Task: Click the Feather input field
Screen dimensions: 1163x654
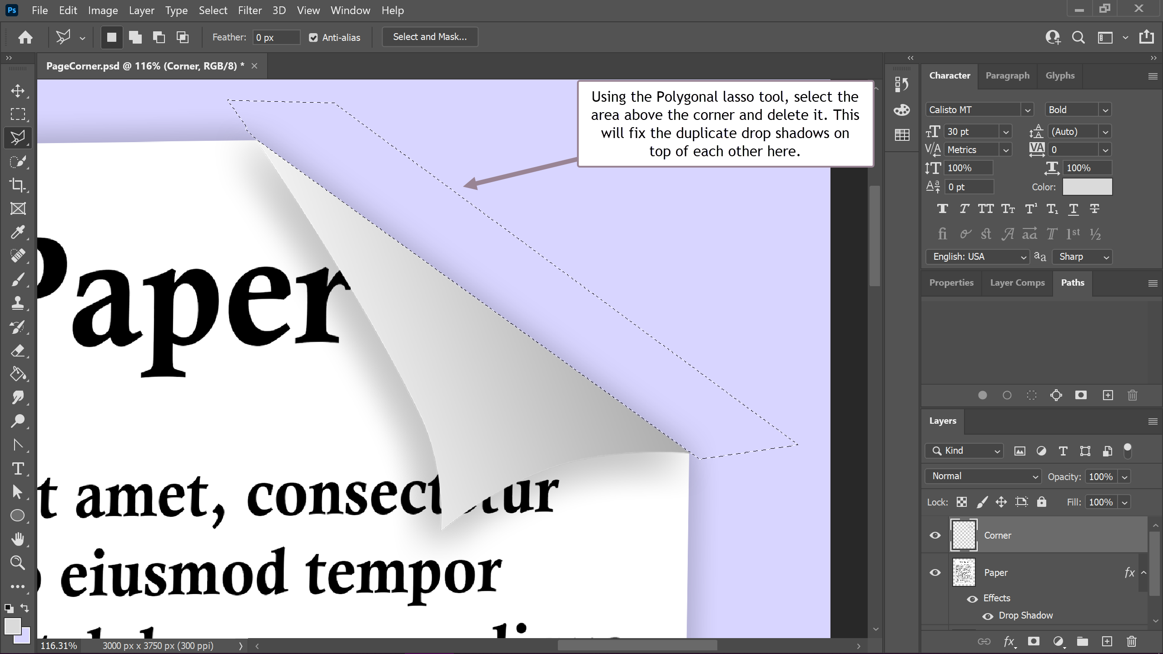Action: tap(276, 38)
